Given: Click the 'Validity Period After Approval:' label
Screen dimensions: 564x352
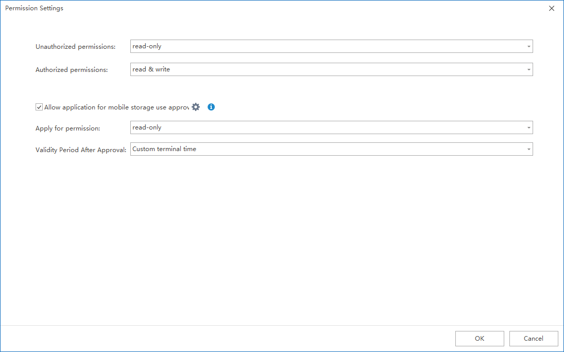Looking at the screenshot, I should click(x=81, y=150).
